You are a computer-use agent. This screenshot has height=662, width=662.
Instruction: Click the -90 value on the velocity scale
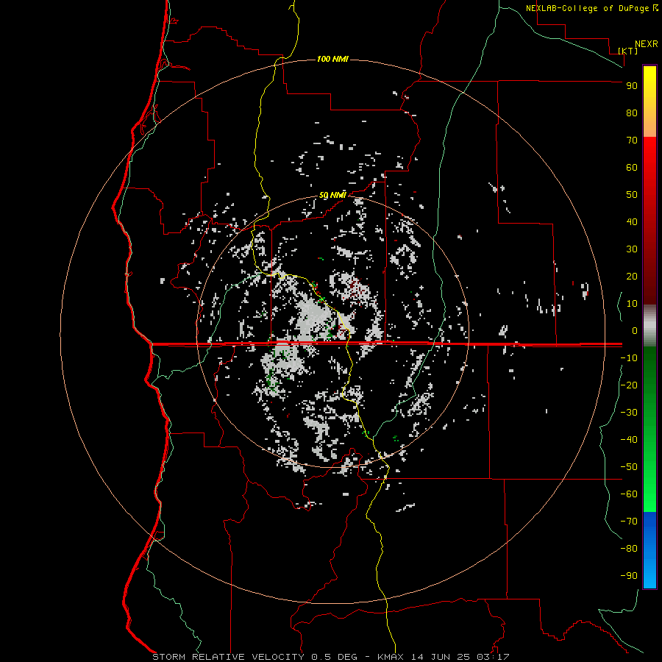click(x=629, y=576)
